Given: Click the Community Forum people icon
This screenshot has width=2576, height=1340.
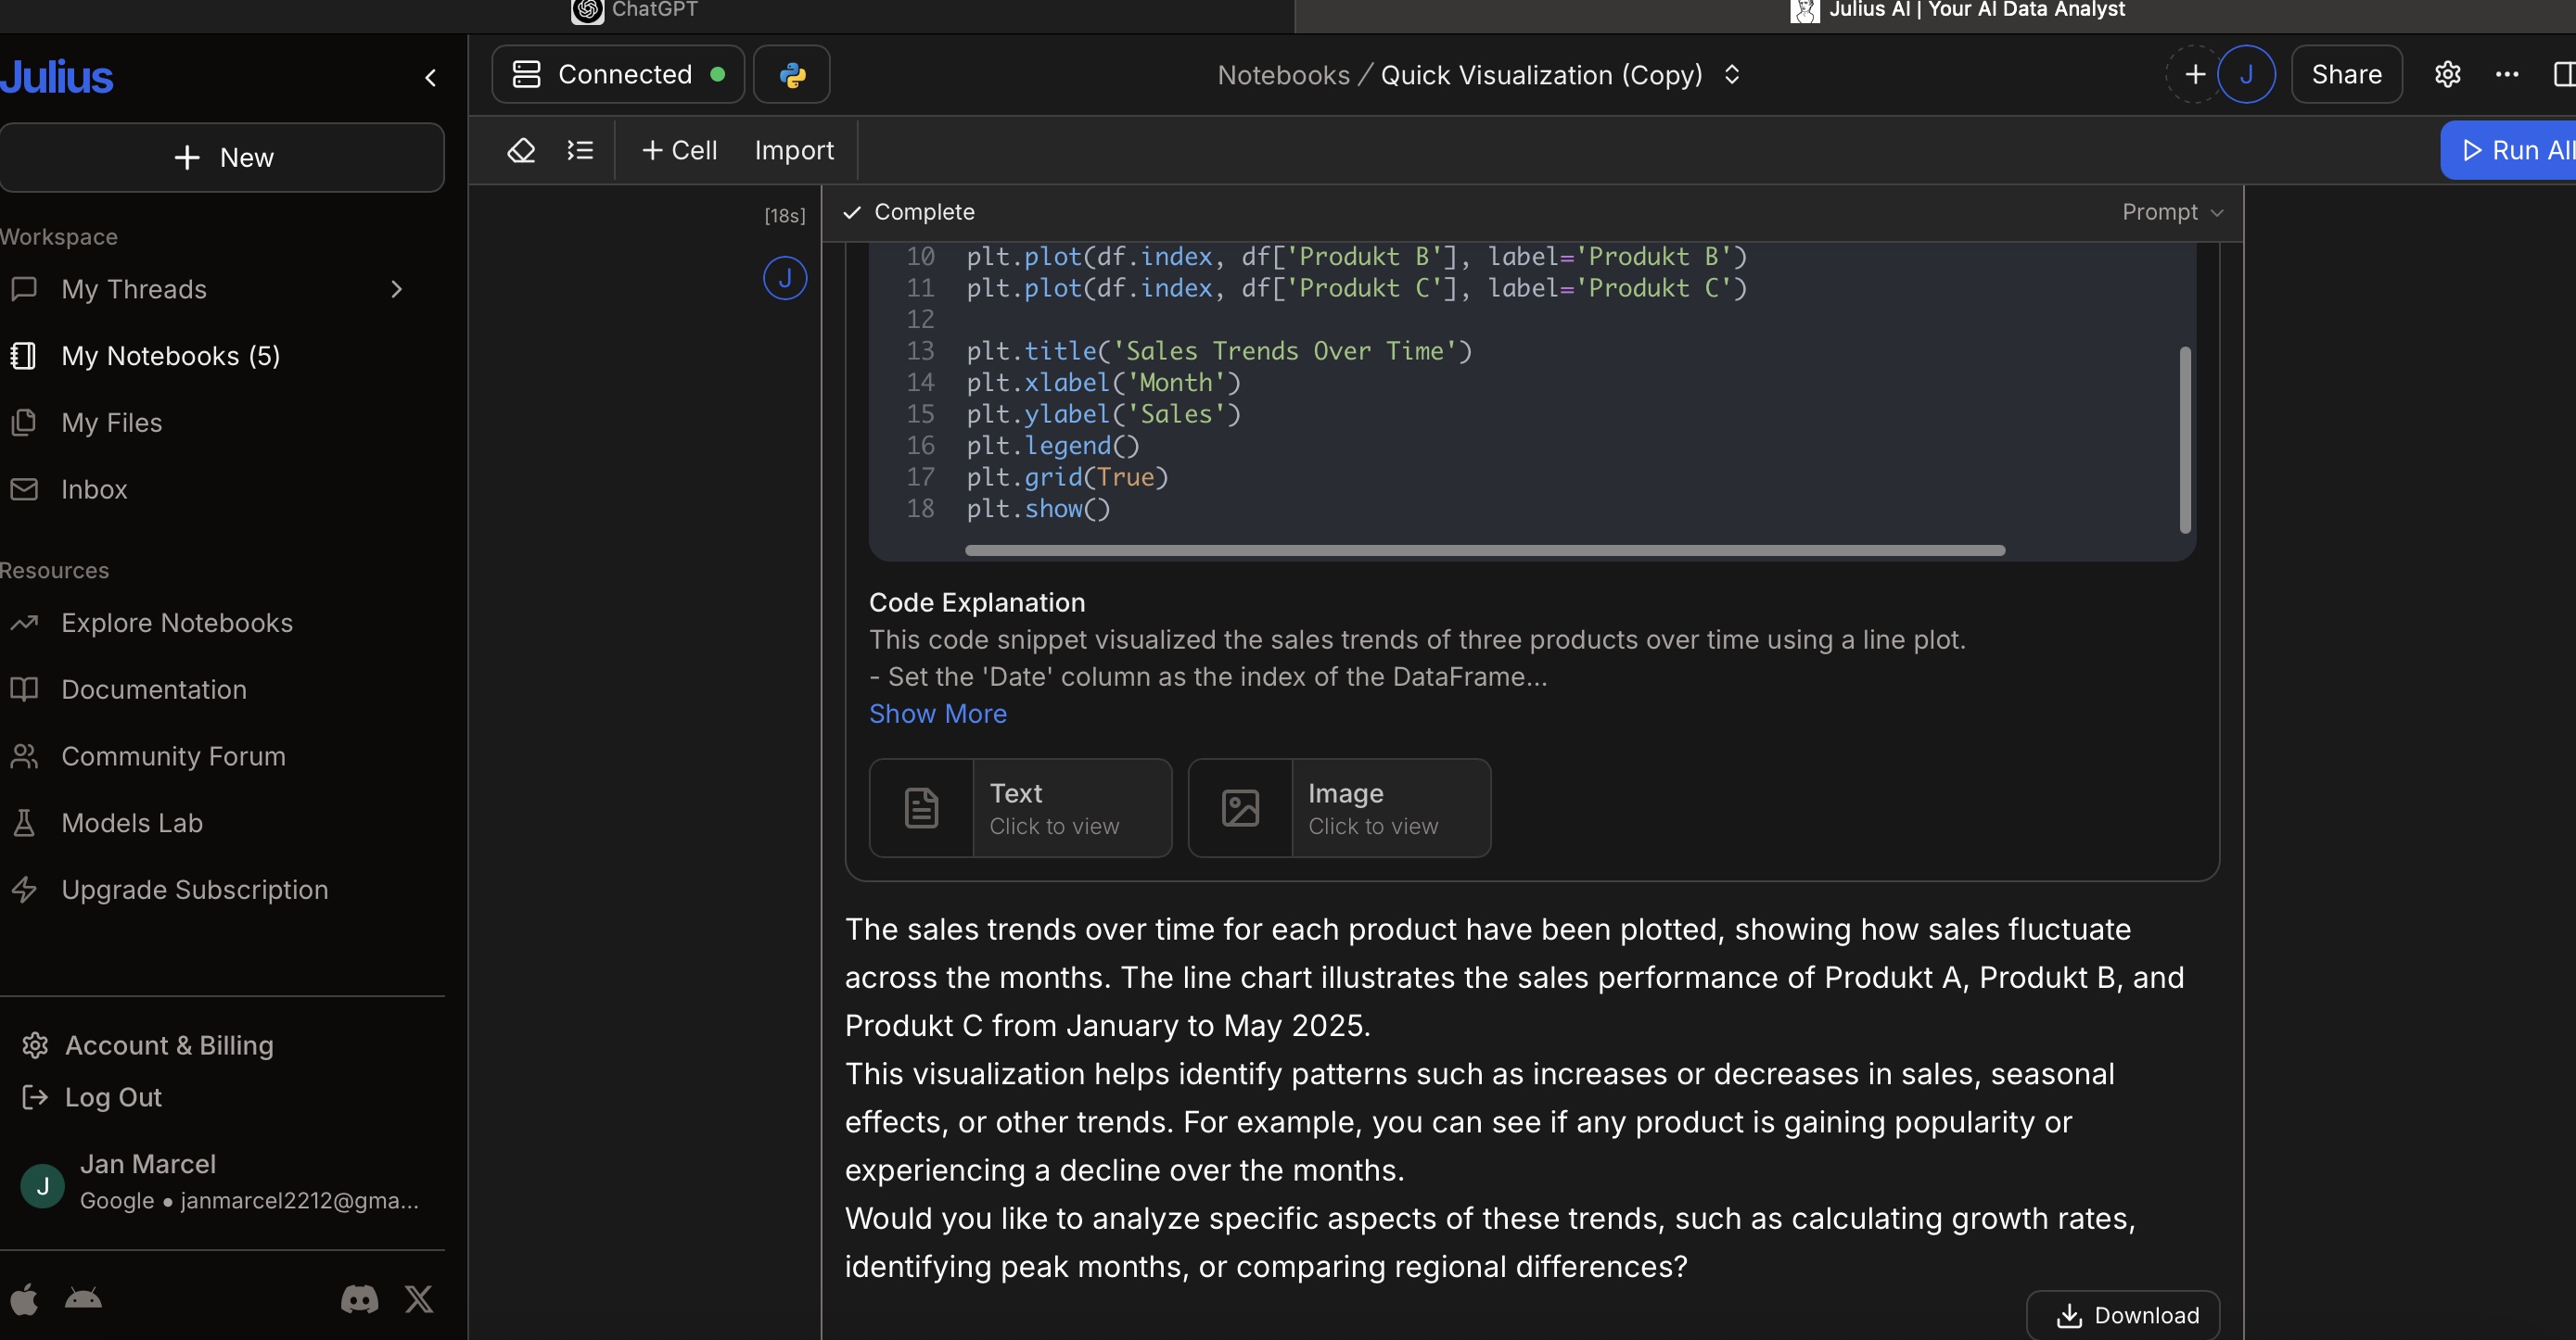Looking at the screenshot, I should pos(23,756).
